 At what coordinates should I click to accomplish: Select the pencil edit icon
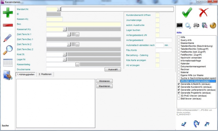(8, 38)
